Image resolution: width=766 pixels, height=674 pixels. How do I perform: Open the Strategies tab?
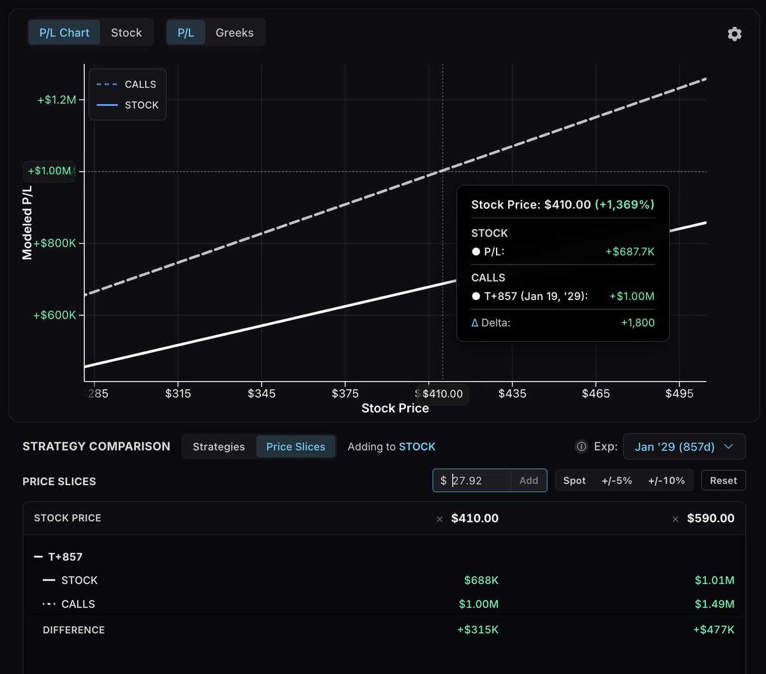point(219,447)
